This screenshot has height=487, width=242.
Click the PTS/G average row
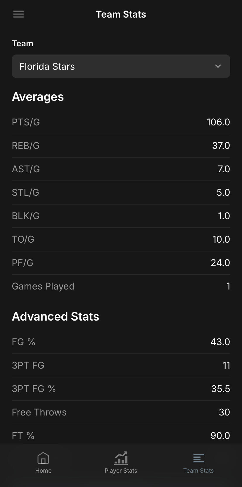(x=121, y=122)
